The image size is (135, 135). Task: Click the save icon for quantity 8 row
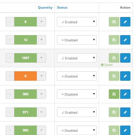pos(114,22)
